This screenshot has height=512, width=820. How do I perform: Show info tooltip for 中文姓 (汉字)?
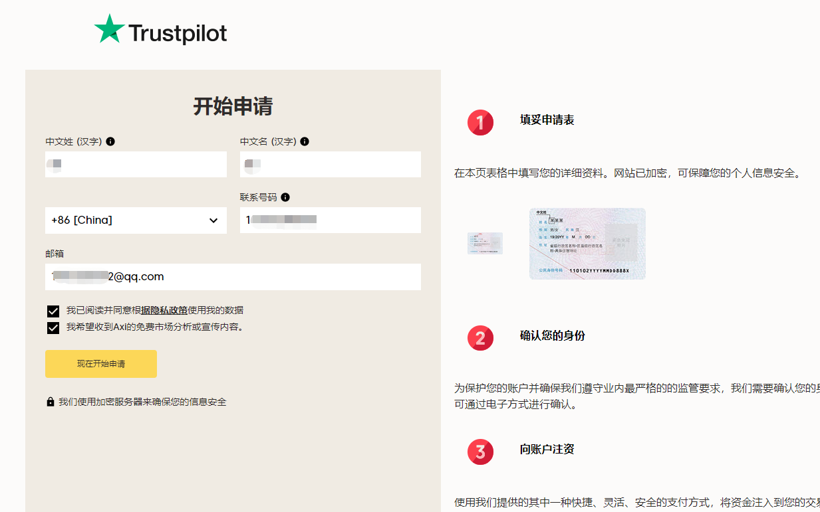(110, 141)
